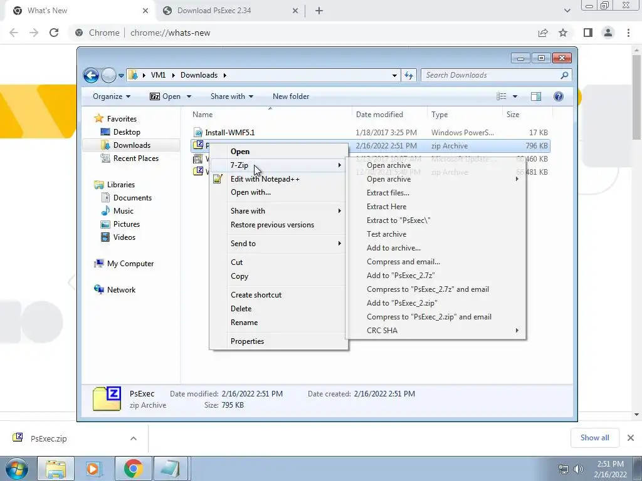Choose Rename in the context menu
The image size is (642, 481).
click(x=244, y=323)
